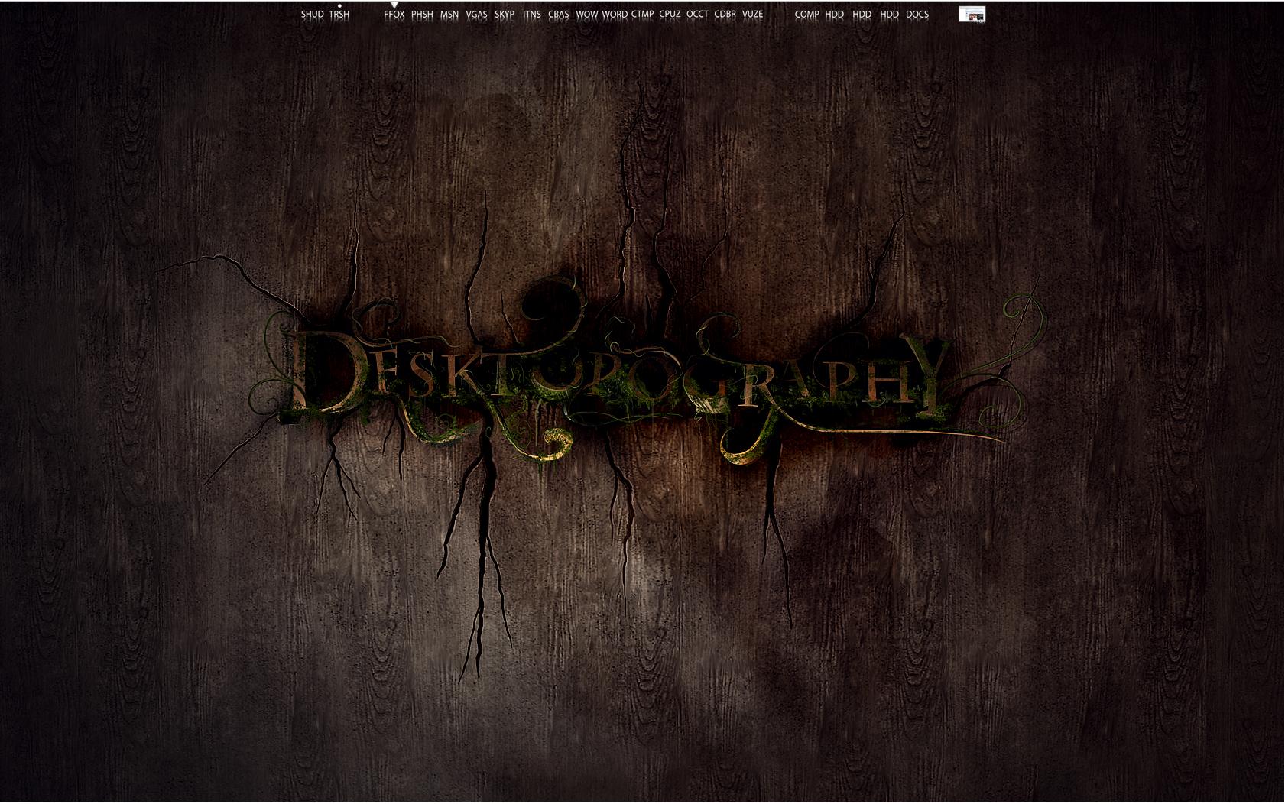Launch the MSN dock shortcut
This screenshot has width=1285, height=804.
[x=449, y=15]
